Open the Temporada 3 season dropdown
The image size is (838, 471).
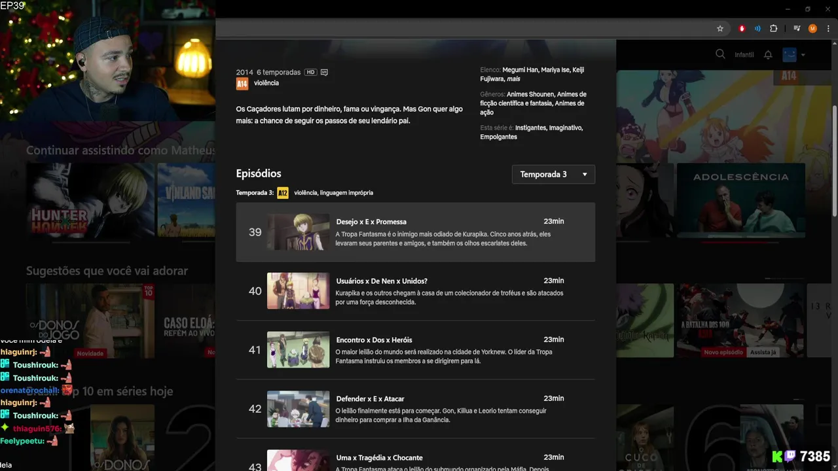click(x=553, y=174)
